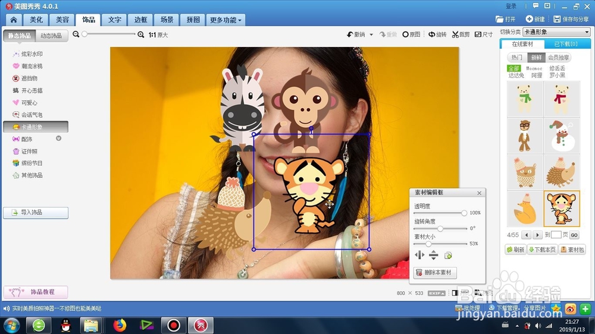Adjust the 旋转角度 slider
595x334 pixels.
point(440,229)
